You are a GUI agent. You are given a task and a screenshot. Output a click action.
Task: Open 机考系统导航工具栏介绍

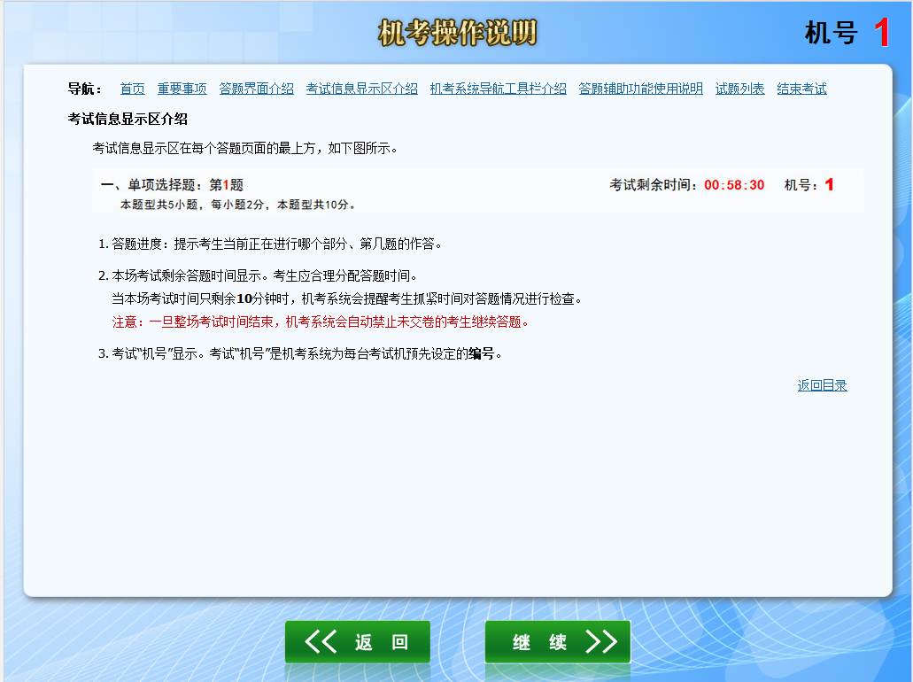pyautogui.click(x=499, y=89)
